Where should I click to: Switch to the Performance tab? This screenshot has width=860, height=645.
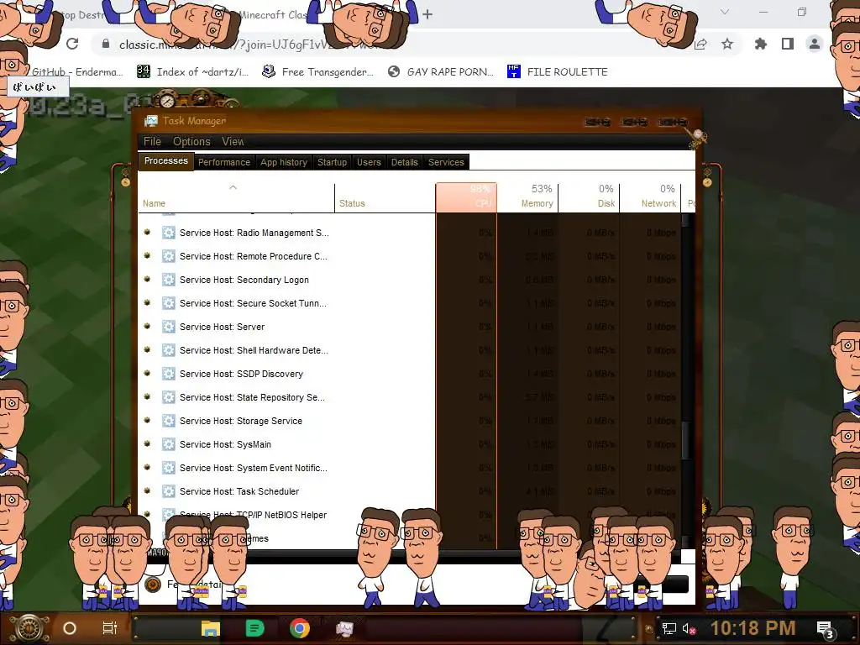click(223, 162)
